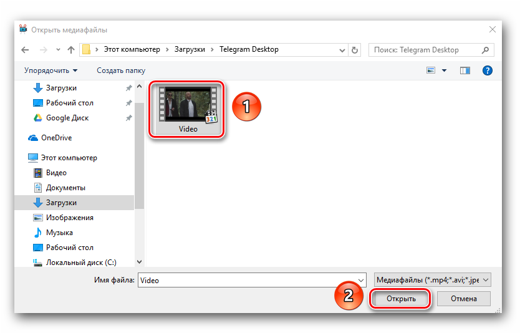The height and width of the screenshot is (333, 520).
Task: Click the forward navigation arrow
Action: pyautogui.click(x=44, y=50)
